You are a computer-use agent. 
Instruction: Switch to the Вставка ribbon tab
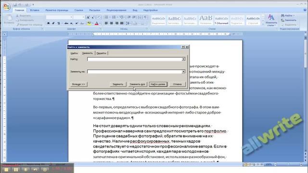(35, 10)
